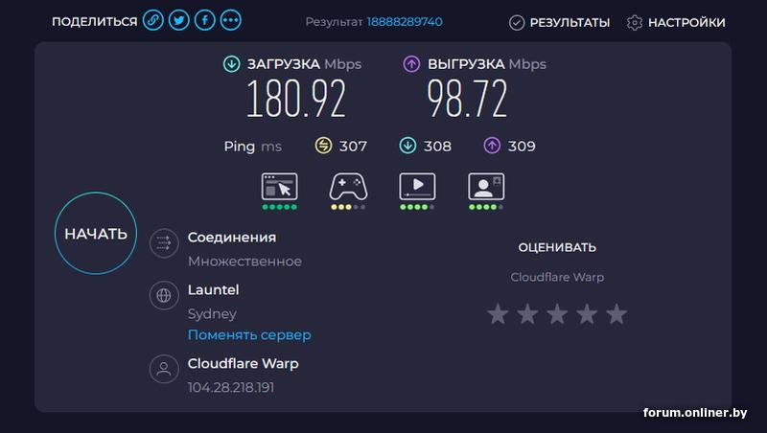Rate Cloudflare Warp three stars
This screenshot has height=433, width=767.
[x=557, y=314]
